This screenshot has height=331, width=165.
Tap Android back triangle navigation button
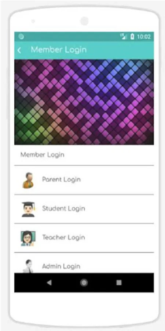pyautogui.click(x=49, y=282)
